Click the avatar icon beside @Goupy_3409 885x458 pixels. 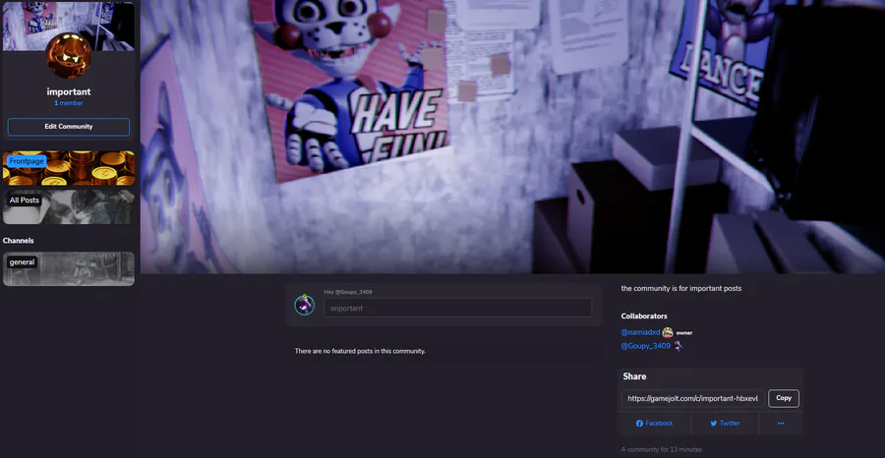678,346
